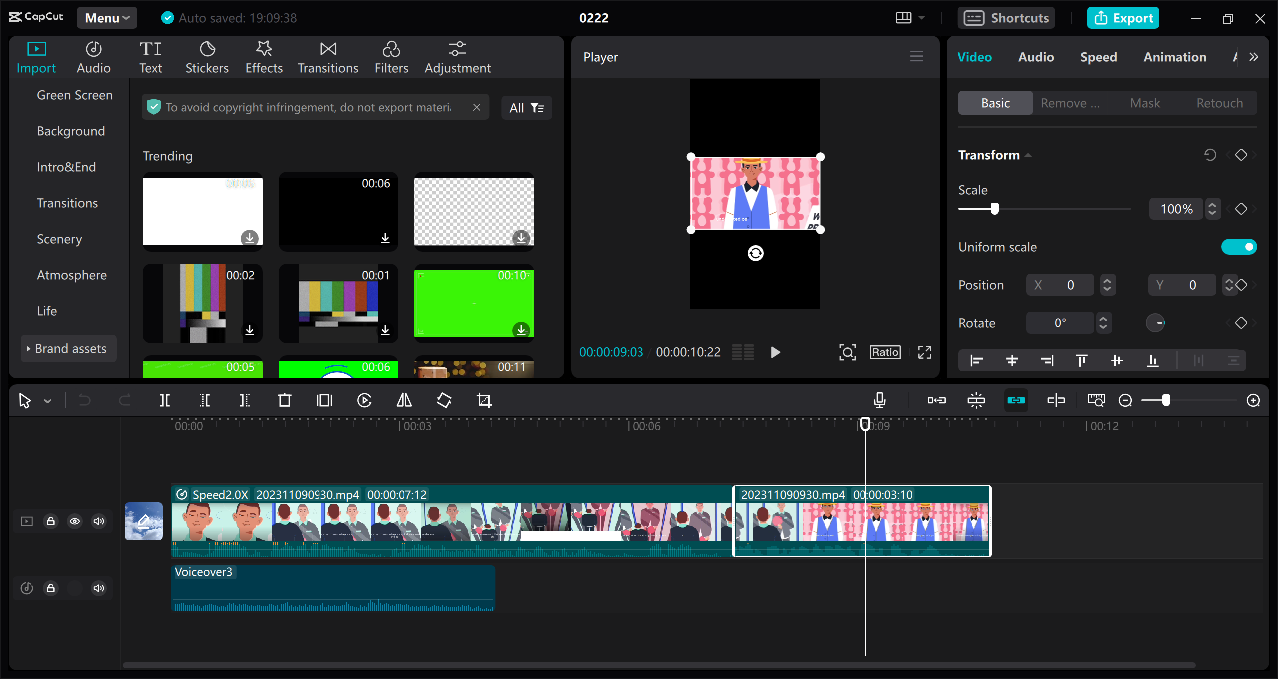Record a voiceover with the microphone icon
The image size is (1278, 679).
880,400
